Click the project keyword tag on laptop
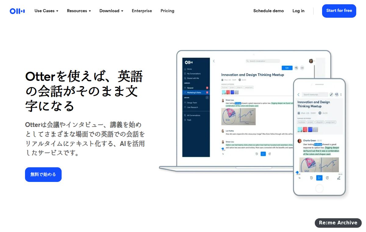Viewport: 366px width, 232px height. click(232, 87)
